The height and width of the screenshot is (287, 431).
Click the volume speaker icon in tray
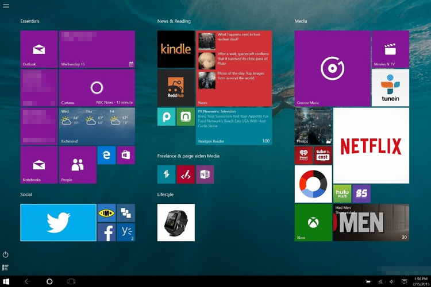(392, 281)
